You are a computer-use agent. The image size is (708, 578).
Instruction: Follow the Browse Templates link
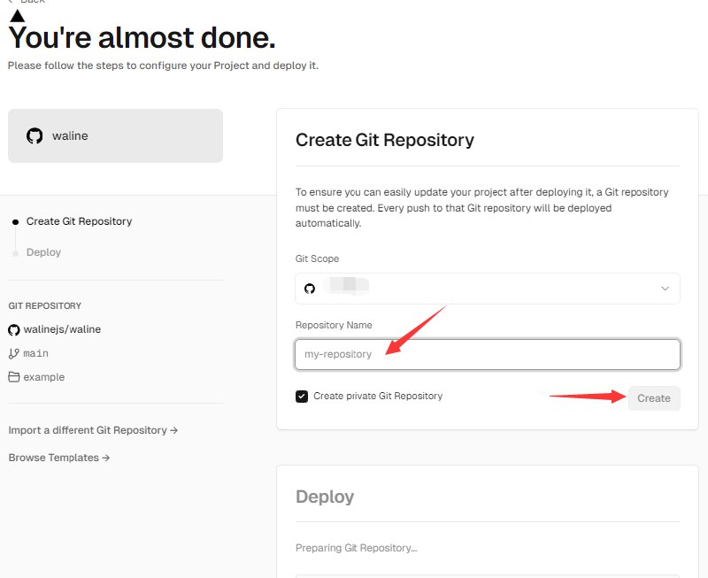[58, 458]
